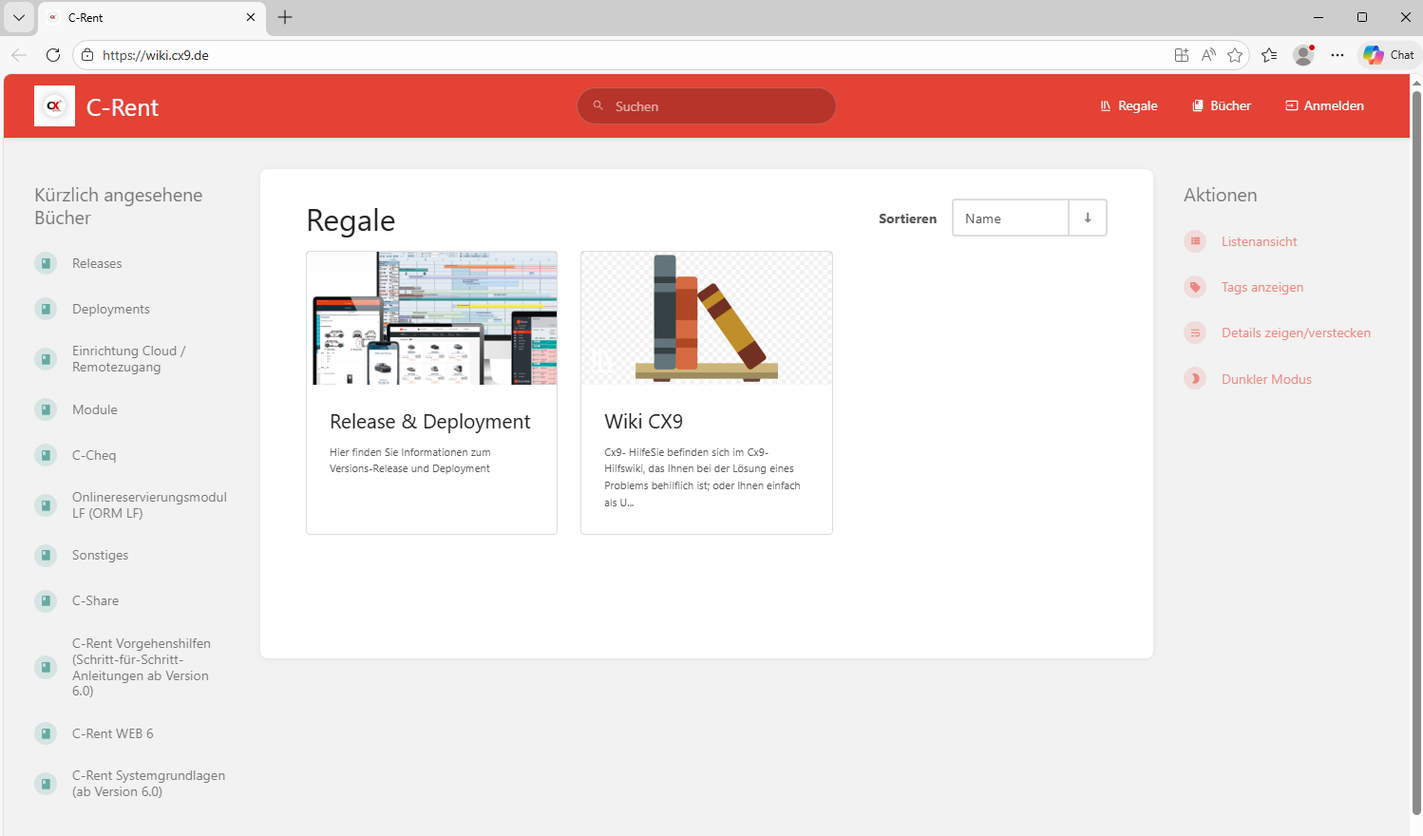The image size is (1423, 836).
Task: Click Anmelden to log in
Action: 1324,105
